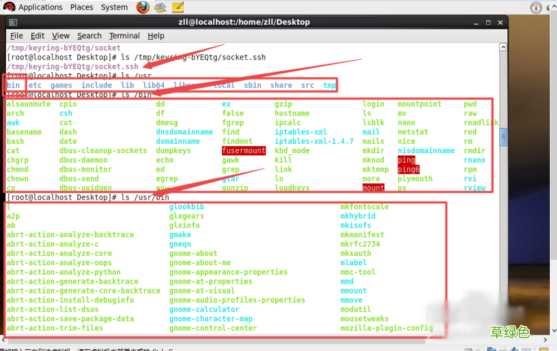Open the Terminal menu
This screenshot has height=351, width=557.
pyautogui.click(x=124, y=36)
